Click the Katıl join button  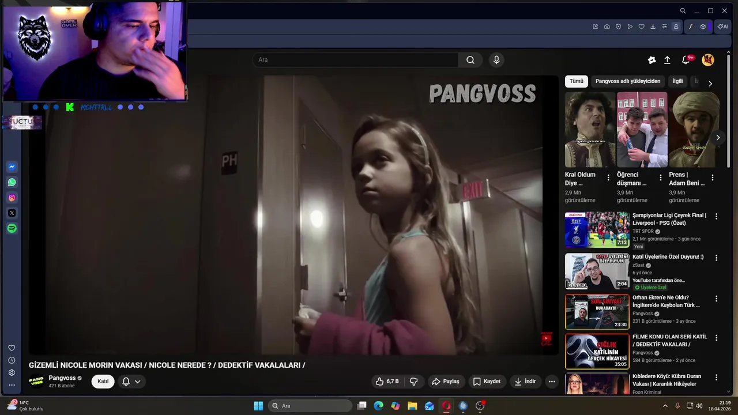click(x=103, y=382)
